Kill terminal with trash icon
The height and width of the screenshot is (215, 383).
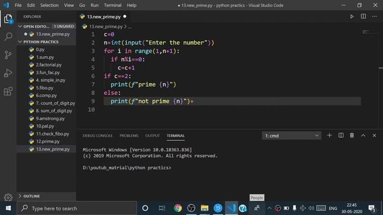tap(352, 136)
